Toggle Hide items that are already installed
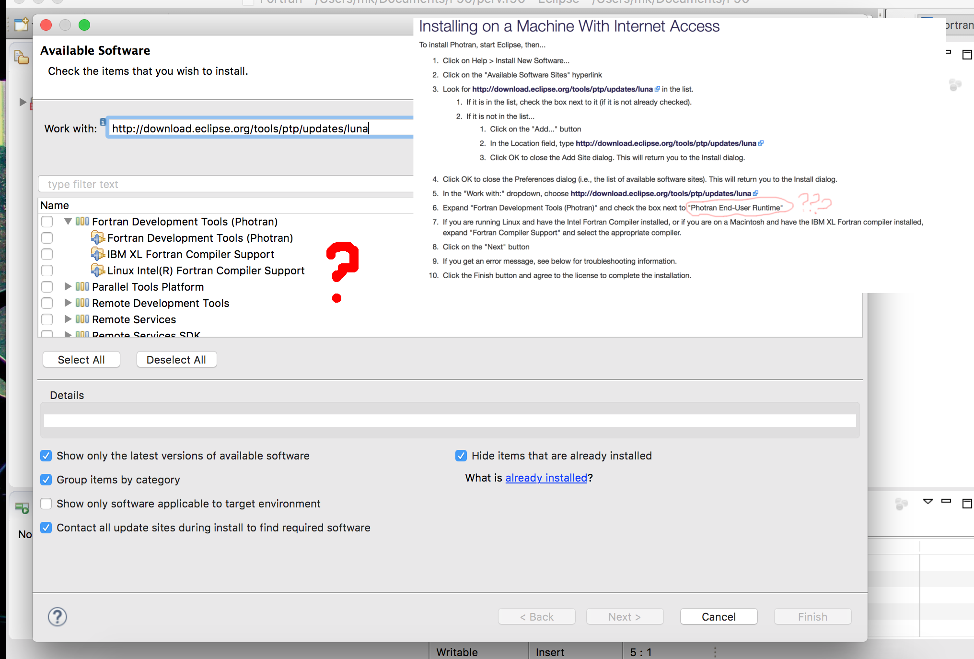The image size is (974, 659). [x=461, y=456]
